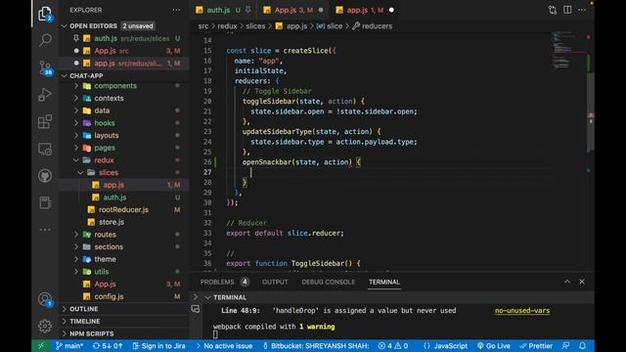Switch to auth.js editor tab
This screenshot has height=352, width=626.
[x=223, y=10]
